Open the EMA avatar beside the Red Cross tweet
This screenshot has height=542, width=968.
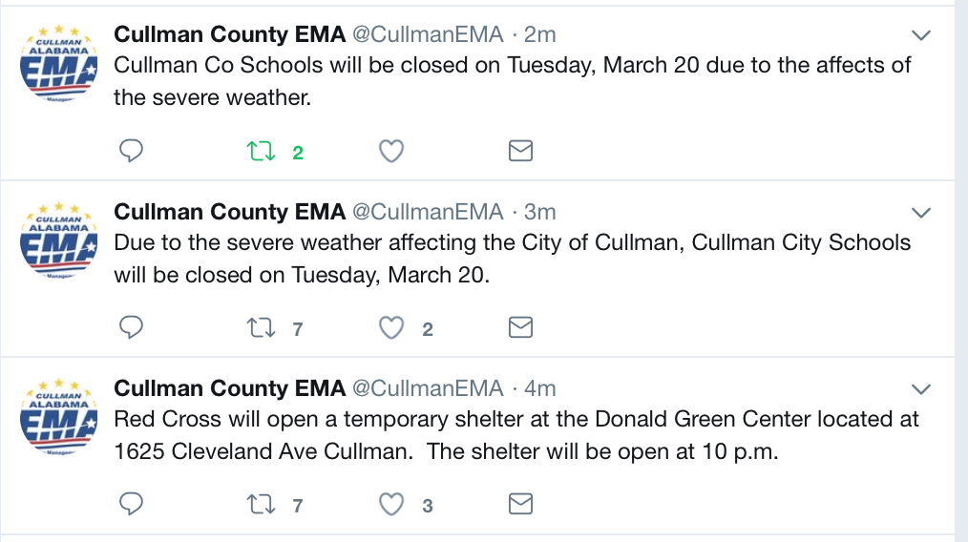click(x=58, y=417)
